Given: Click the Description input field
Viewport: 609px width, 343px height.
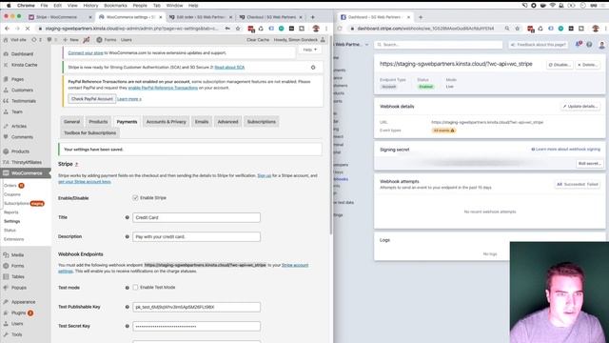Looking at the screenshot, I should point(197,236).
